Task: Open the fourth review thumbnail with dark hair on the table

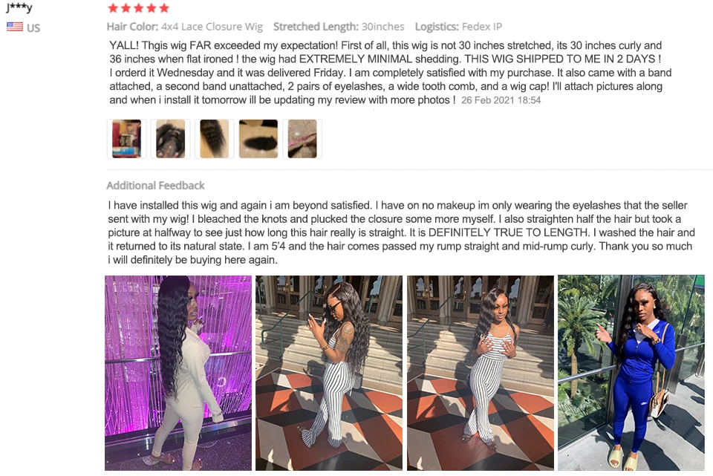Action: 258,139
